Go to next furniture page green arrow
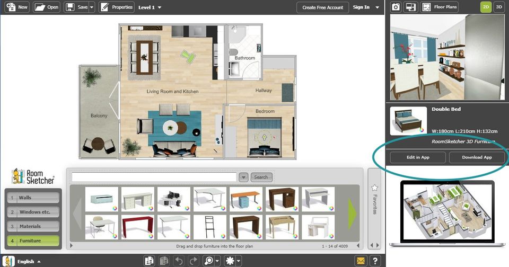This screenshot has width=509, height=267. [x=352, y=213]
